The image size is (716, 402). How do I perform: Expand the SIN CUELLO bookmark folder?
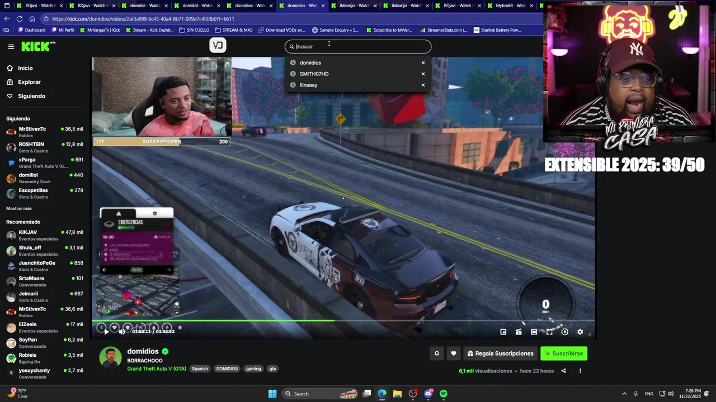194,30
